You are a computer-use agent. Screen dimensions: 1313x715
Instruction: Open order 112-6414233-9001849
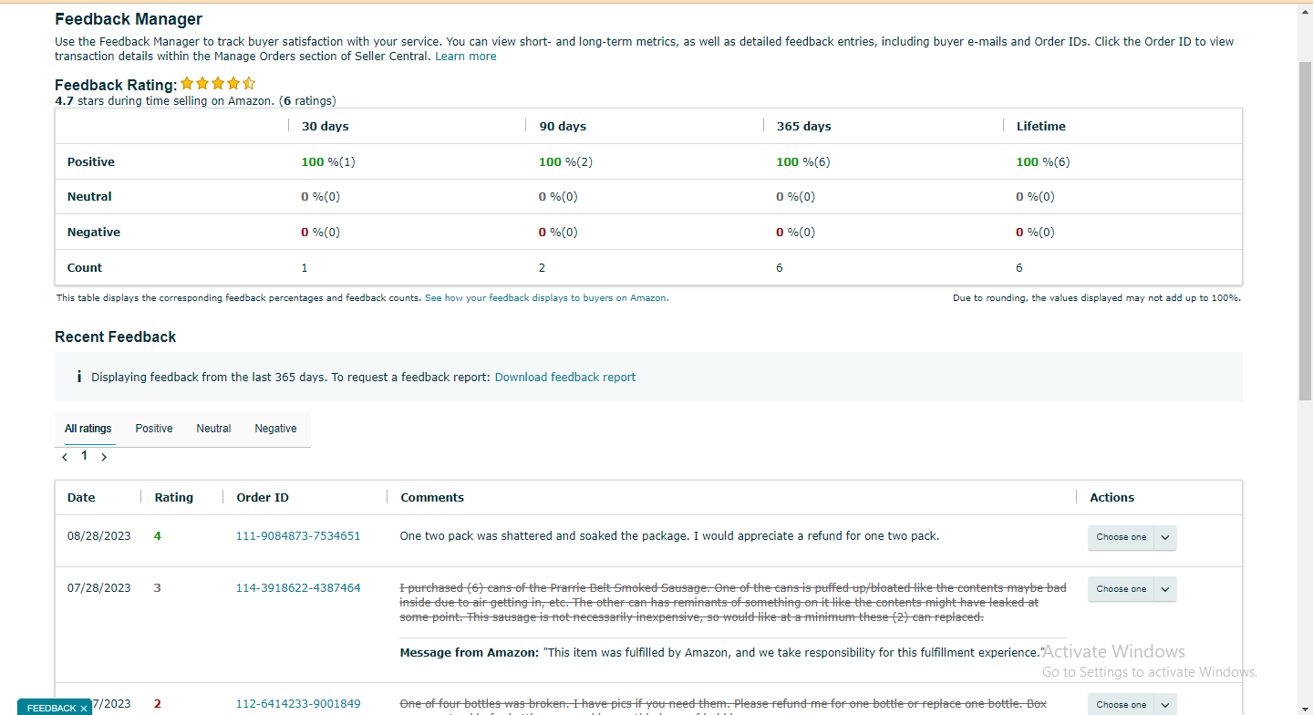(298, 704)
